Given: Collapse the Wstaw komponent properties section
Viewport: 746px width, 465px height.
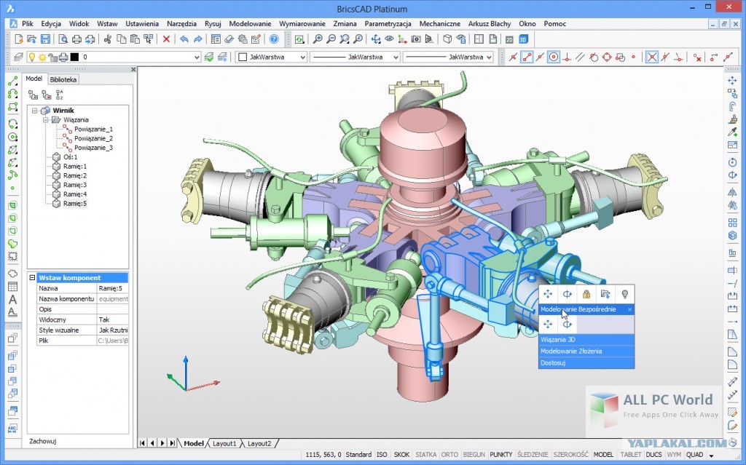Looking at the screenshot, I should point(32,278).
